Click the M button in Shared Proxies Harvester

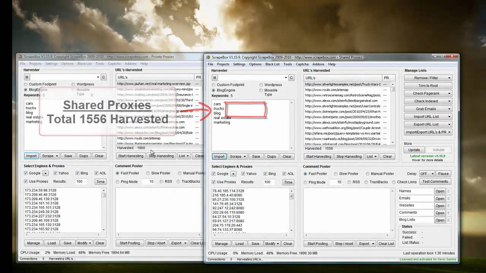214,78
